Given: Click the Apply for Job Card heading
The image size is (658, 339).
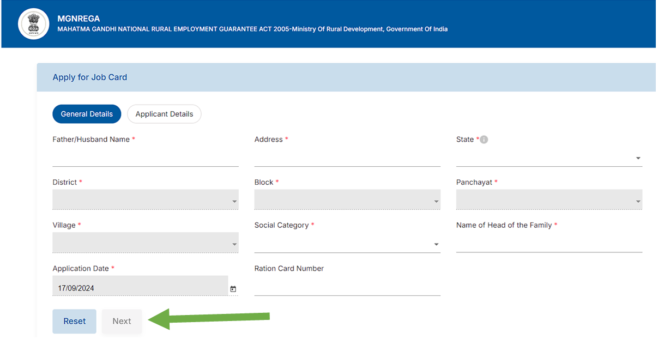Looking at the screenshot, I should (x=90, y=77).
